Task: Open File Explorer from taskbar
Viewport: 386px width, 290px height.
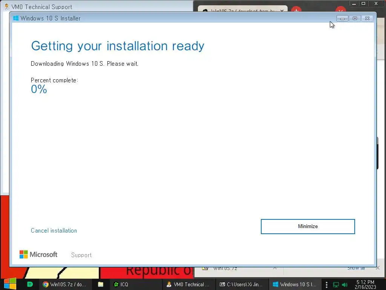Action: pyautogui.click(x=100, y=284)
